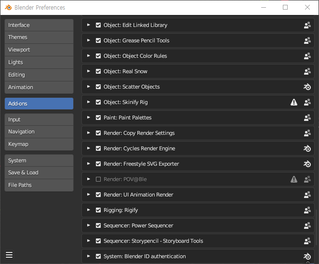The image size is (319, 264).
Task: Click community icon on Power Sequencer row
Action: 307,225
